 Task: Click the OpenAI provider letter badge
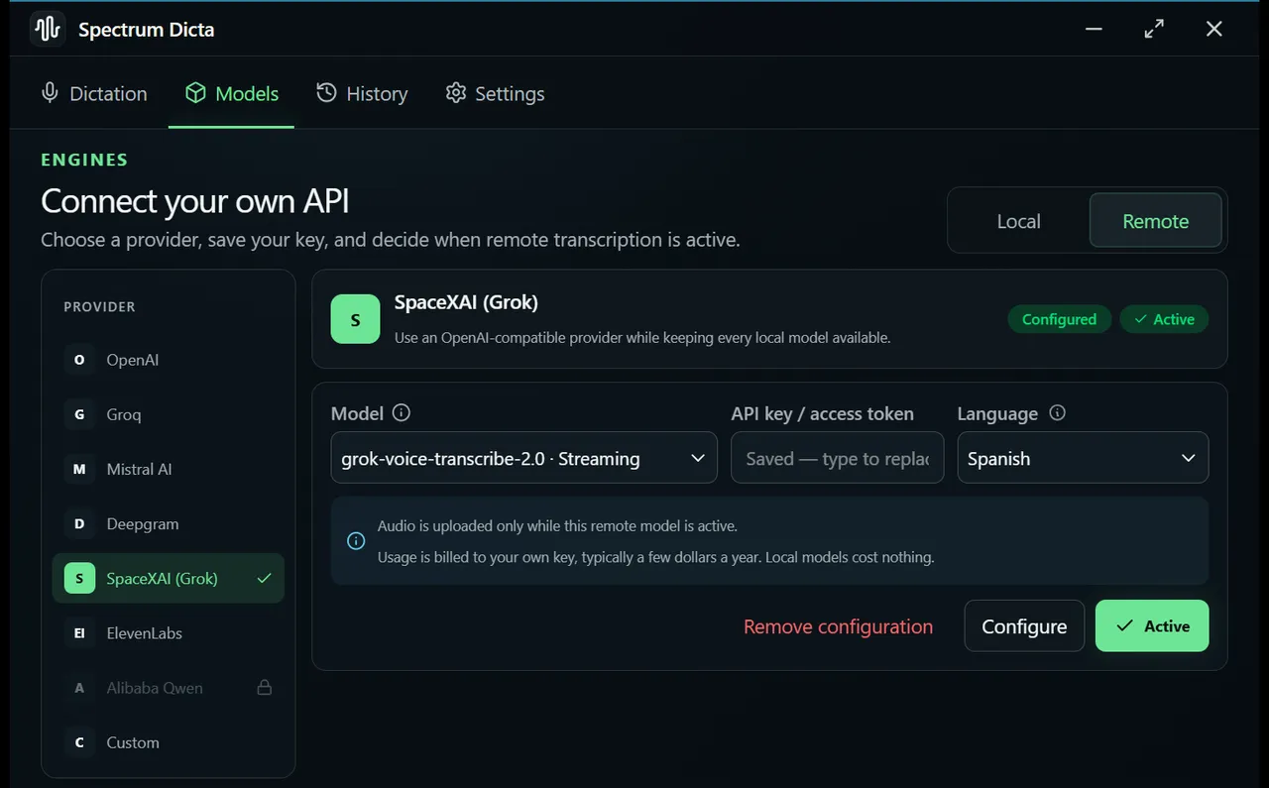click(x=79, y=360)
